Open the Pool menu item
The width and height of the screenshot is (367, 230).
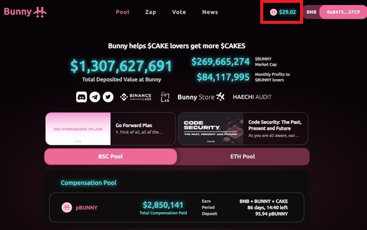point(122,12)
